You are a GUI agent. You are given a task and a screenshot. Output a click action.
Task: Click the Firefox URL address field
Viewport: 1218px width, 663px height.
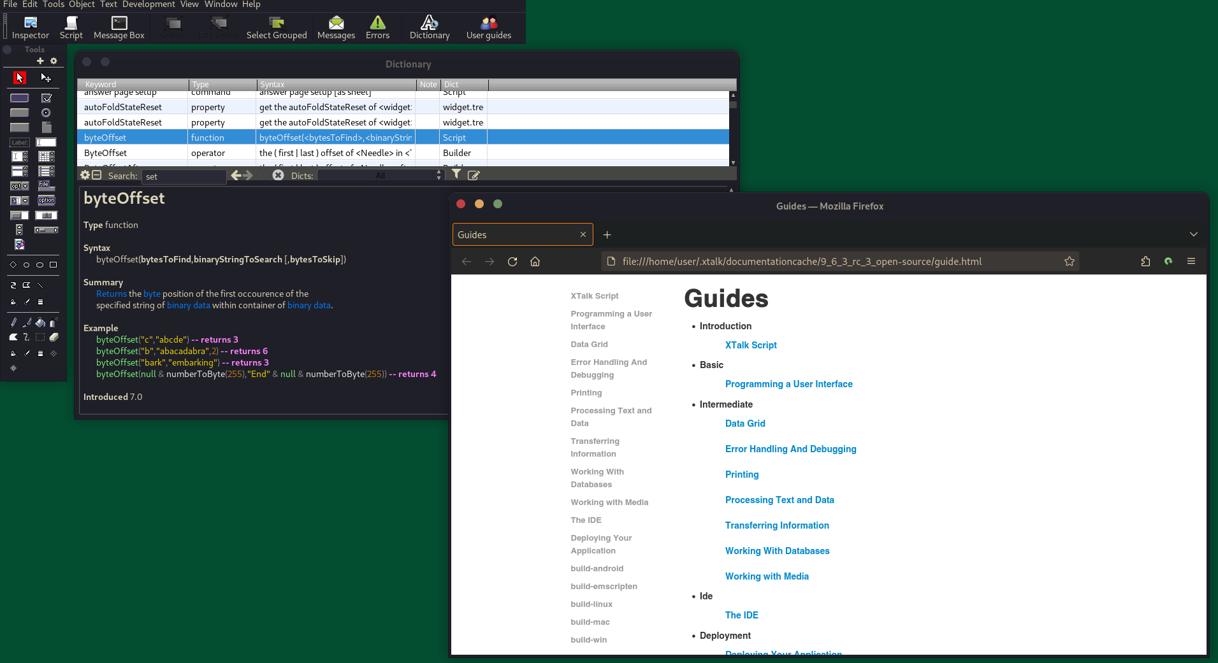[840, 262]
